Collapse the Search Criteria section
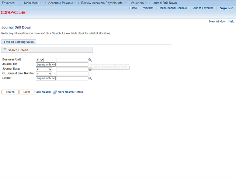The width and height of the screenshot is (236, 177). coord(5,49)
